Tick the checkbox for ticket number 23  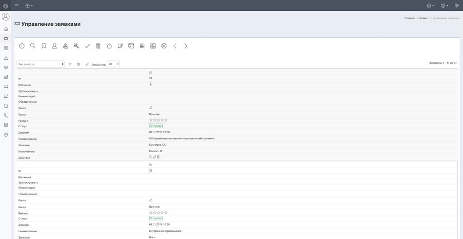151,165
